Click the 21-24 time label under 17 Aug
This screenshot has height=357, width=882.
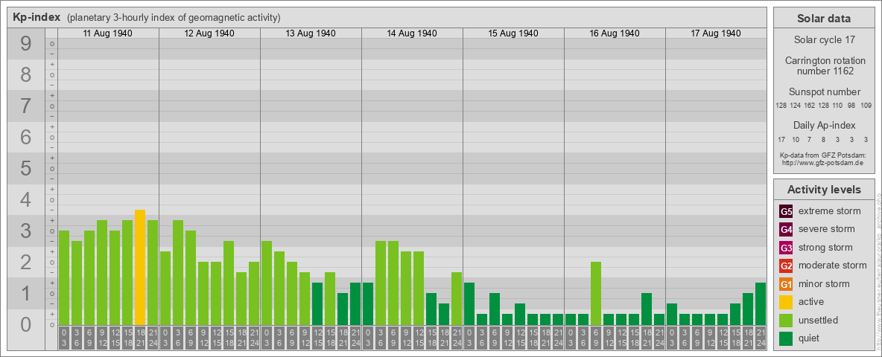761,338
